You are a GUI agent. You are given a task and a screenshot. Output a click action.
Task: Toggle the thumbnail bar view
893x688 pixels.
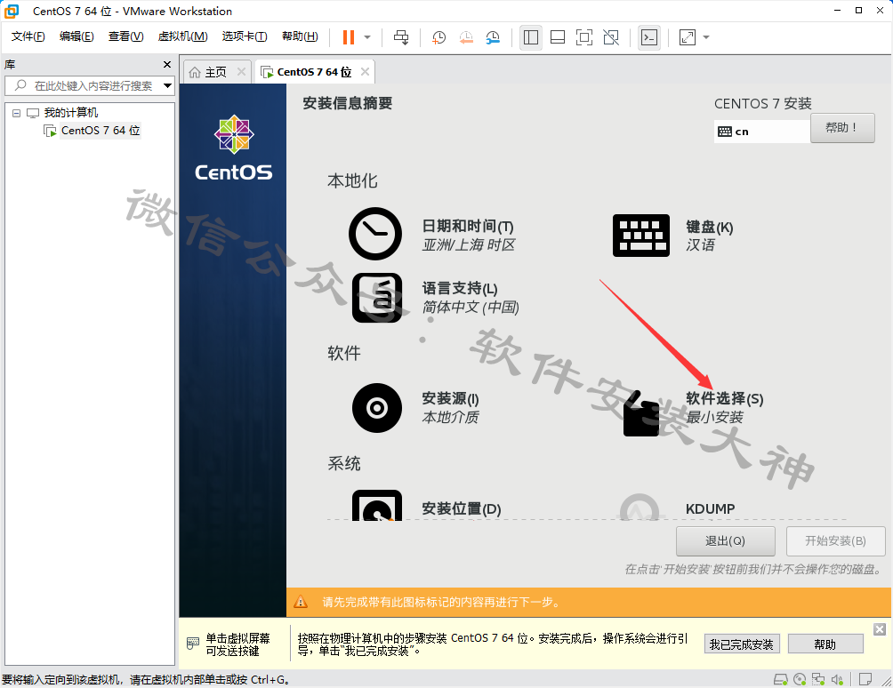[x=558, y=37]
